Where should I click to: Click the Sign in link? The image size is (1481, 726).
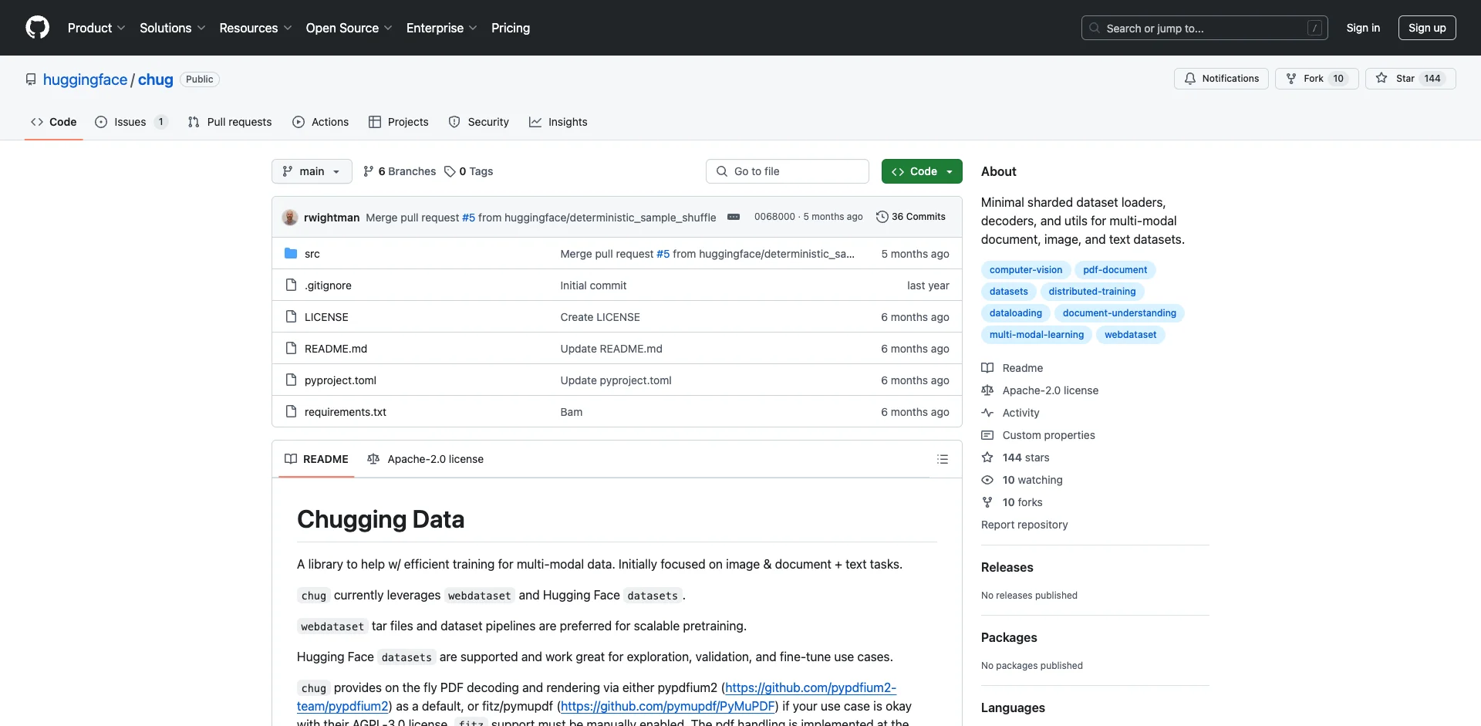1363,28
